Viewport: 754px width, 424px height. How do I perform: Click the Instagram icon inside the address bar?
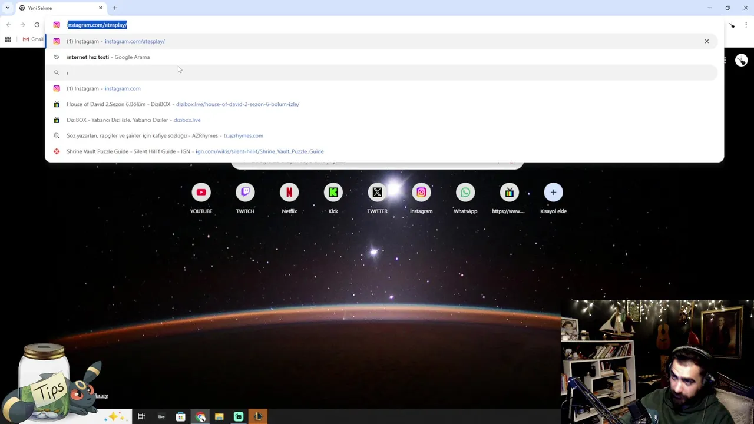[x=57, y=25]
